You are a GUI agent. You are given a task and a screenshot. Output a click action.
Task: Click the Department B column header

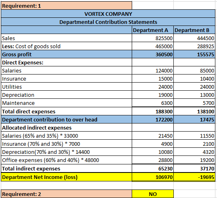point(194,30)
